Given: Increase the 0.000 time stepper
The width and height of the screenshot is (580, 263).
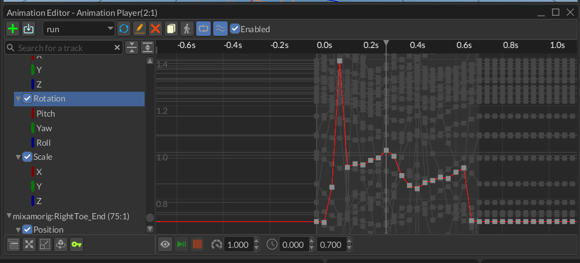Looking at the screenshot, I should (x=311, y=241).
